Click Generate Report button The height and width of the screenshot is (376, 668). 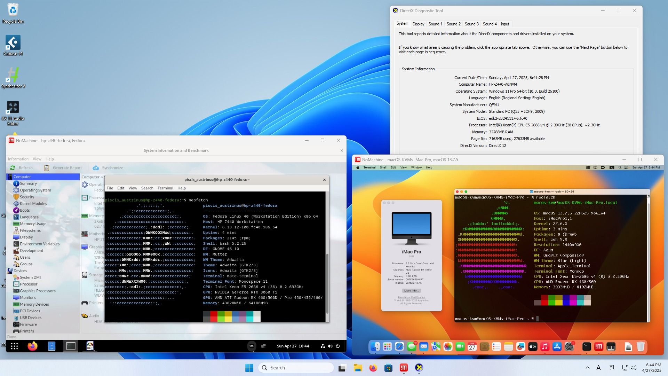click(x=63, y=168)
